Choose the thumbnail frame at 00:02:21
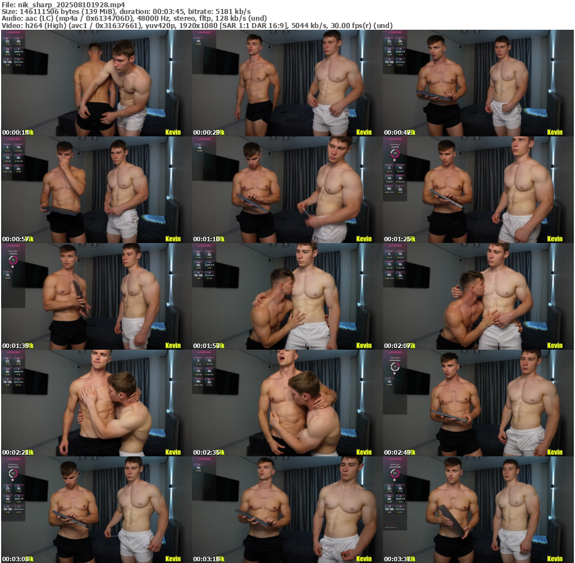The image size is (575, 563). click(96, 403)
